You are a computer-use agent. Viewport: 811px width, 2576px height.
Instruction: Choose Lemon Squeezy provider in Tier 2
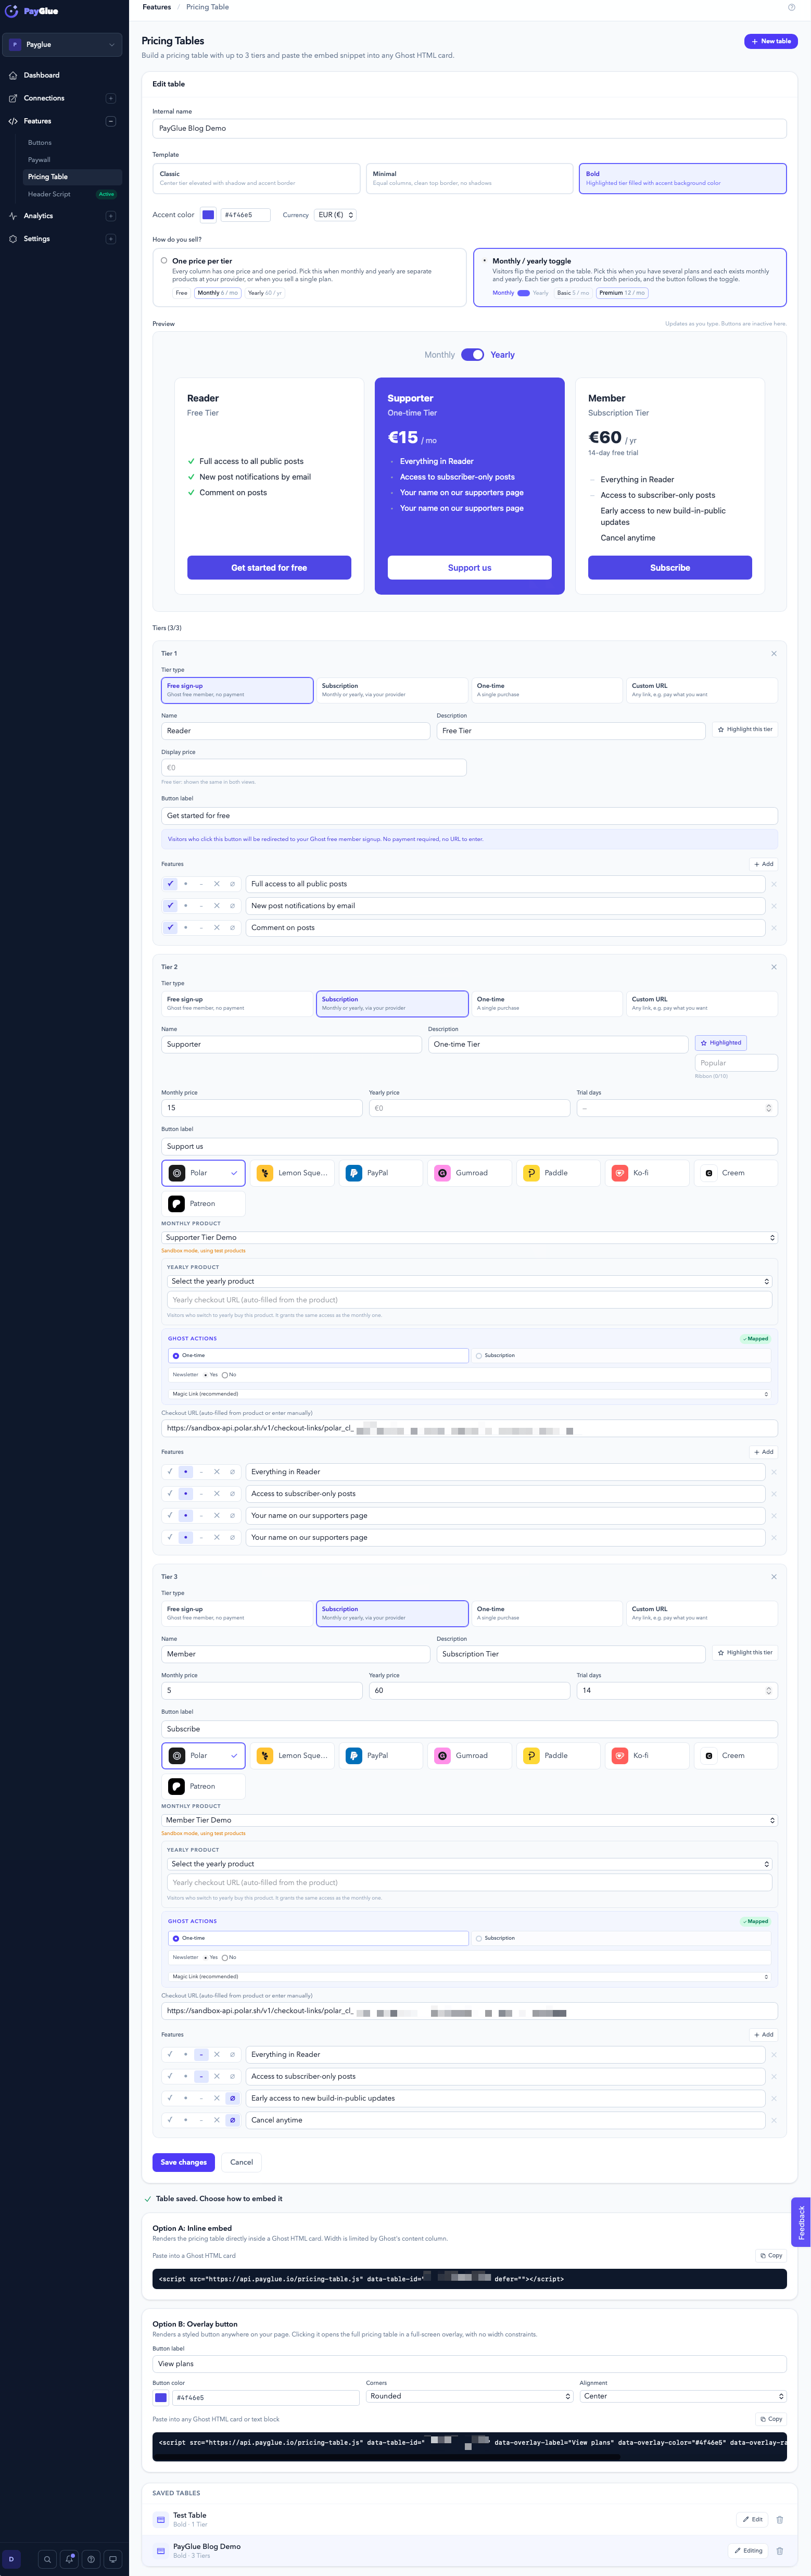(293, 1173)
